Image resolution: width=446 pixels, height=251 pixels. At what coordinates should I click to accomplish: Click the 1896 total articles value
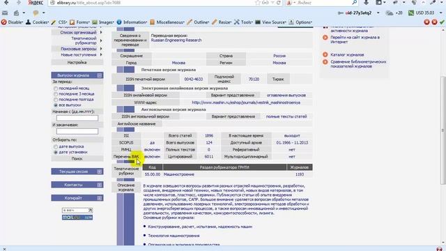[209, 136]
